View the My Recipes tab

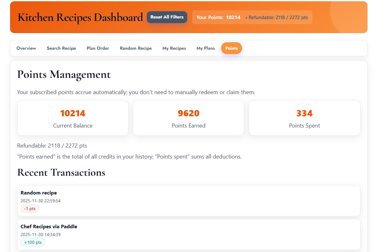(174, 48)
